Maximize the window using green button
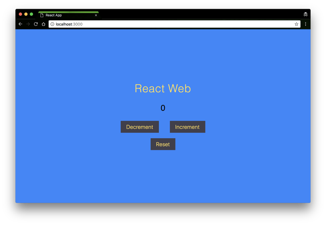326x225 pixels. 31,14
